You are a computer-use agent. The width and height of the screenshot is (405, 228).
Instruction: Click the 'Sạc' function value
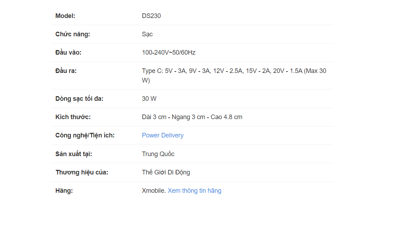coord(147,34)
